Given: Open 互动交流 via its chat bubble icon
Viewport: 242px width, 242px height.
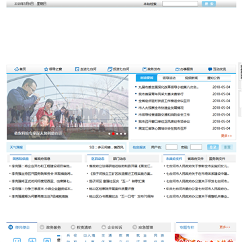Looking at the screenshot, I should 210,69.
